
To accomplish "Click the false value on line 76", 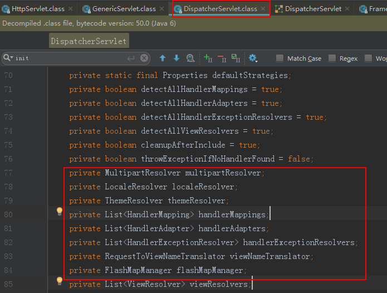I will pos(299,159).
